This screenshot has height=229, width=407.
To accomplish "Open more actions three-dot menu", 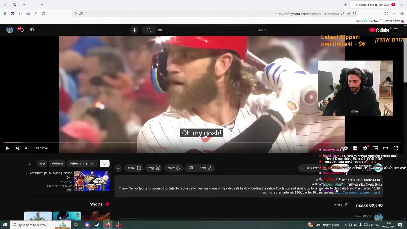I will coord(118,168).
